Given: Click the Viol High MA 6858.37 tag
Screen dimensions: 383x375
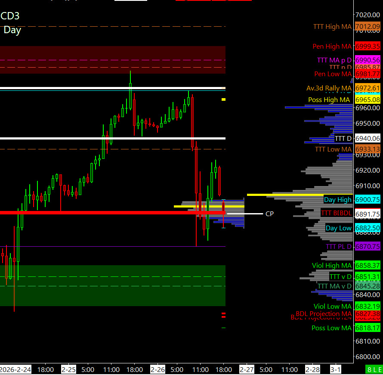Looking at the screenshot, I should (x=368, y=266).
